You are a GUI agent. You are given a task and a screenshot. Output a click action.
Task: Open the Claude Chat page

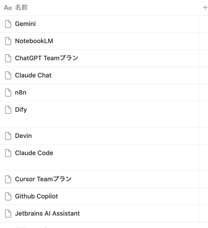point(33,75)
